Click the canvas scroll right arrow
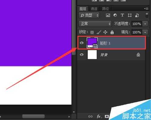Screen dimensions: 151x120 [x=69, y=117]
